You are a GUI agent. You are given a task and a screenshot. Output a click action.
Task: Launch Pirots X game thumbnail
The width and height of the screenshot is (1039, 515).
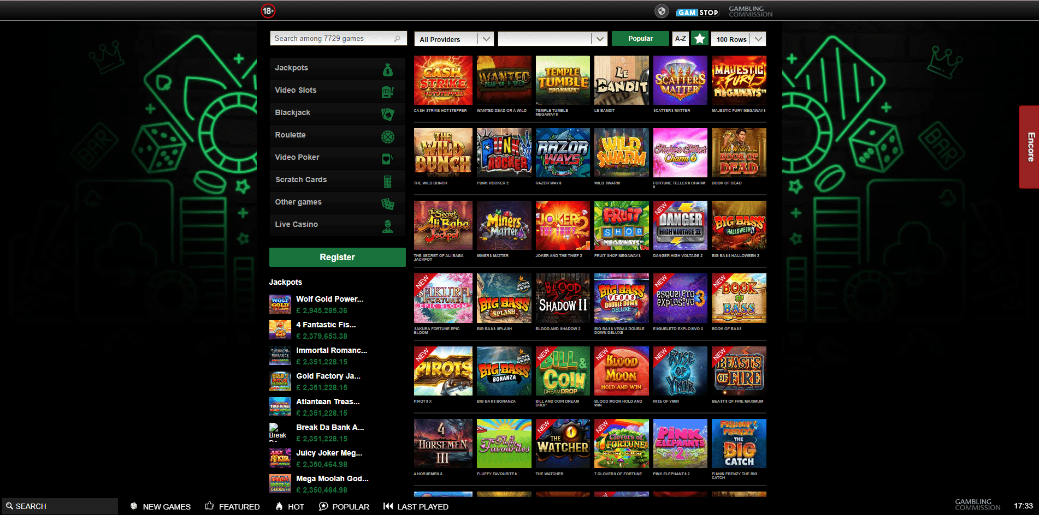443,371
